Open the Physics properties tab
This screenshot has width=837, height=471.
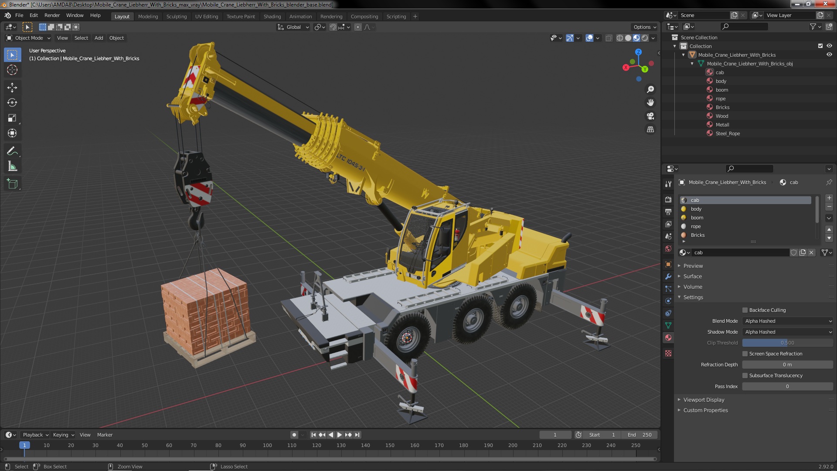pos(668,301)
